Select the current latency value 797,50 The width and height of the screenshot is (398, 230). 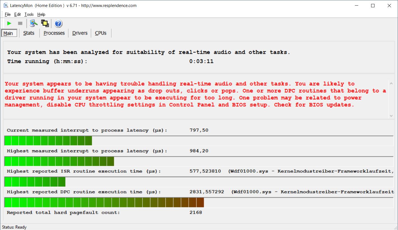coord(199,130)
